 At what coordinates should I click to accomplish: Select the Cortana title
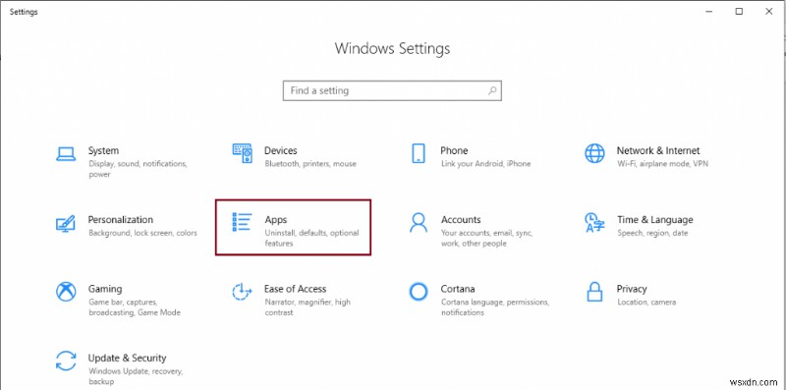(458, 289)
